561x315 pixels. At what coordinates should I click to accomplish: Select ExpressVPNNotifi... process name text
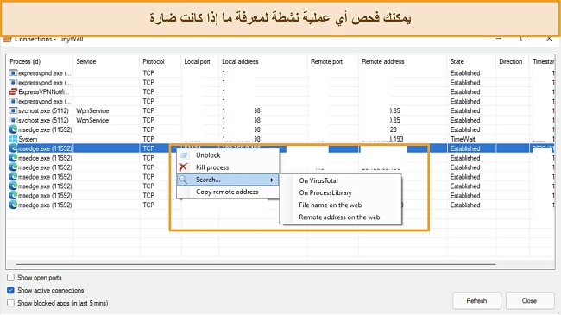pos(44,92)
